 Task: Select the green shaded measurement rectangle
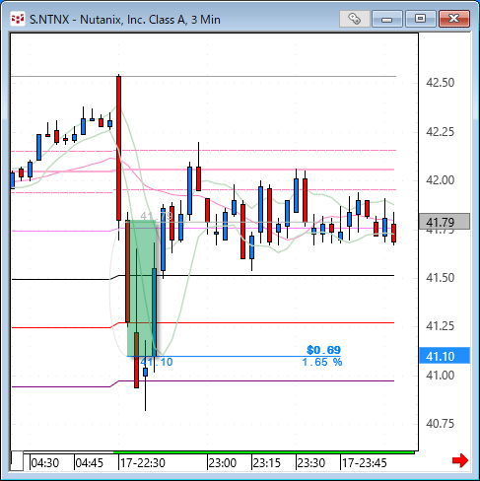pyautogui.click(x=142, y=288)
